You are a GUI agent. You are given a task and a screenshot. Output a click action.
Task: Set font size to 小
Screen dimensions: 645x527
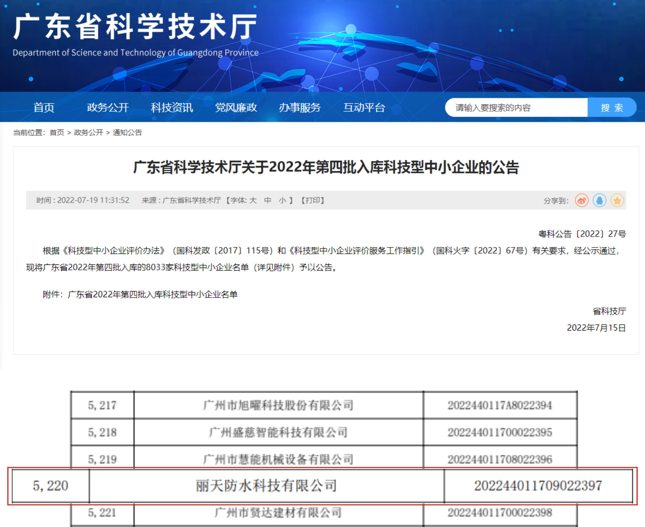point(282,200)
